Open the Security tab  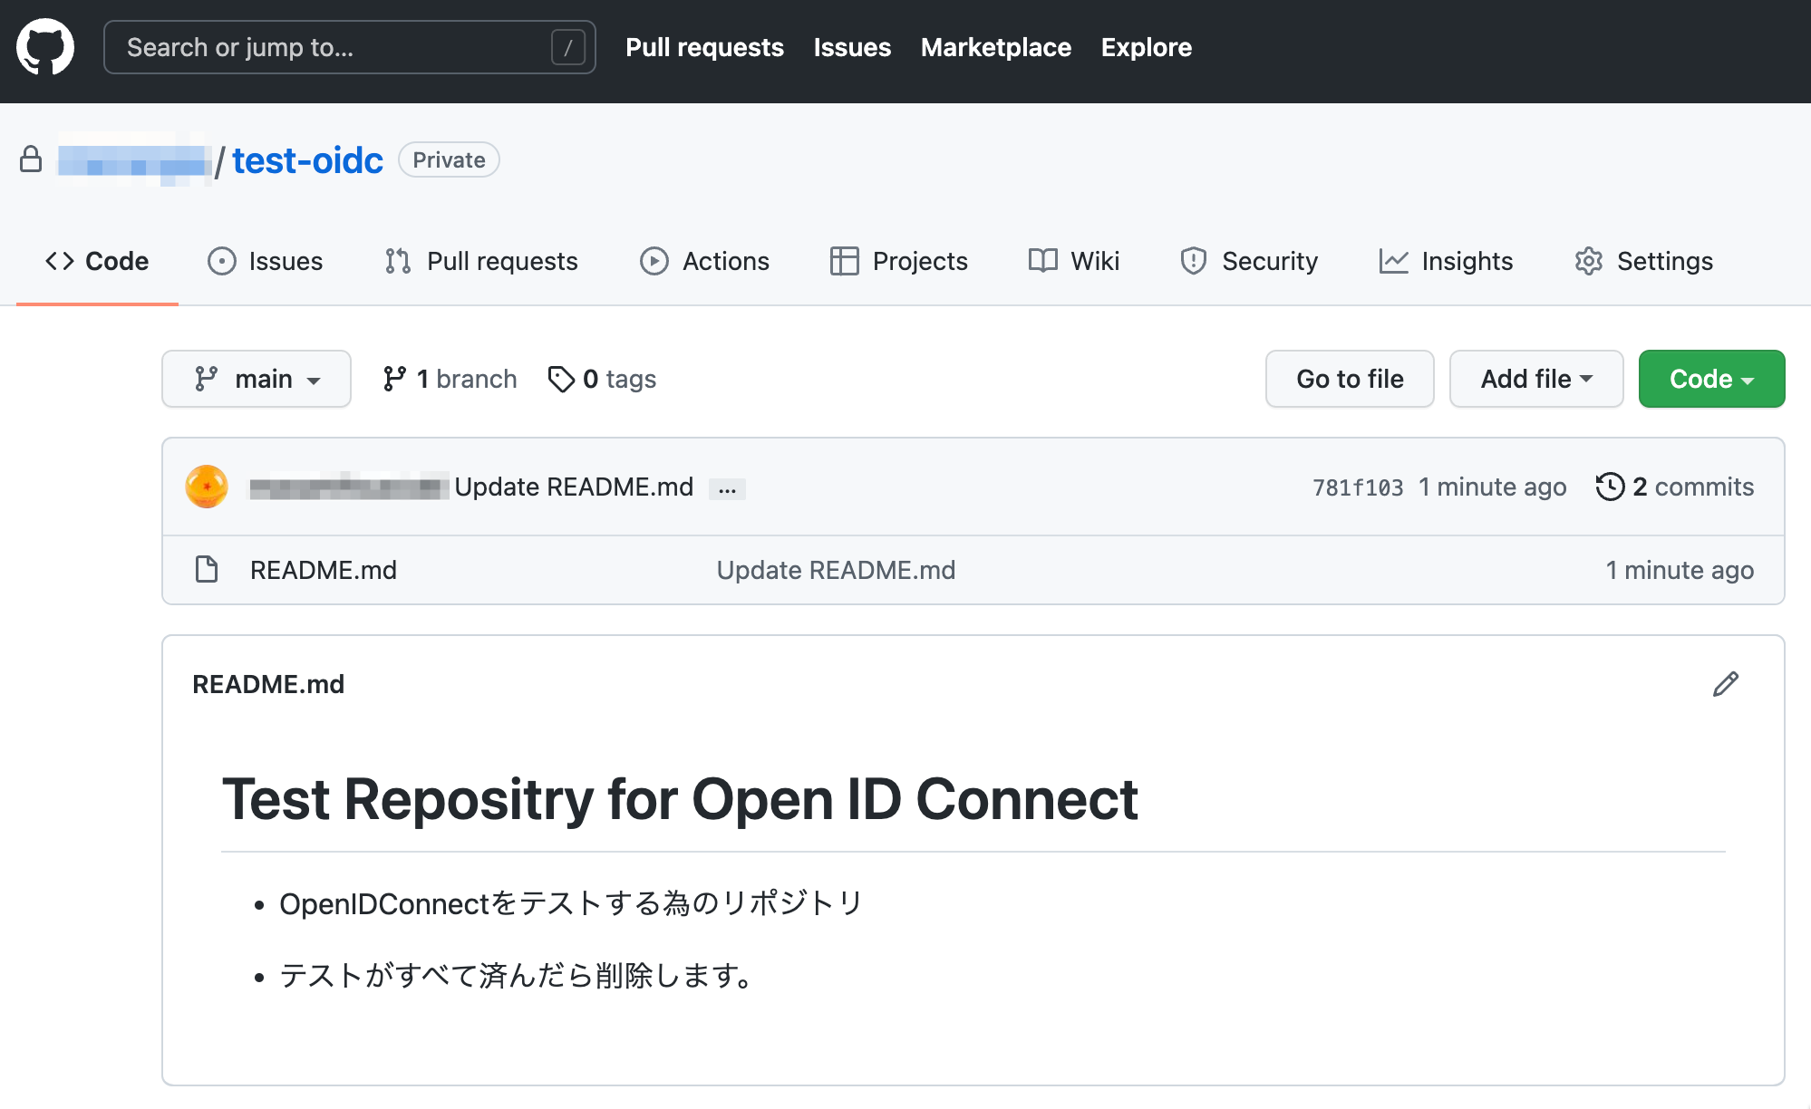pos(1248,261)
